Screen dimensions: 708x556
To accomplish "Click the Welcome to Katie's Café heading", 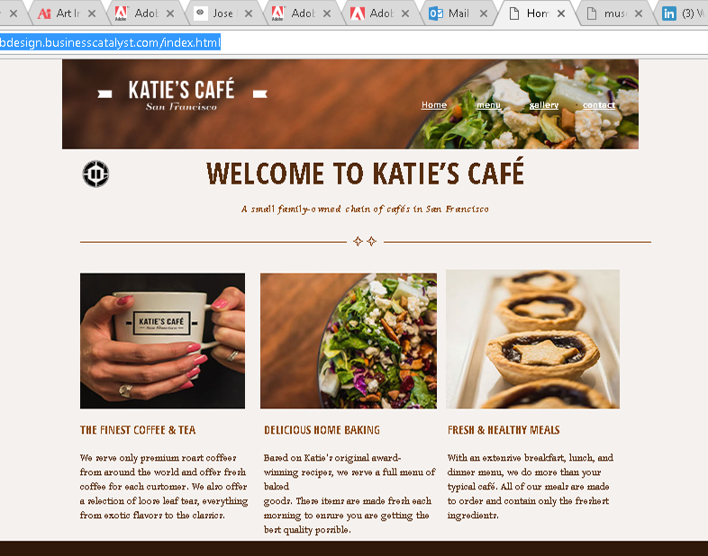I will tap(366, 173).
